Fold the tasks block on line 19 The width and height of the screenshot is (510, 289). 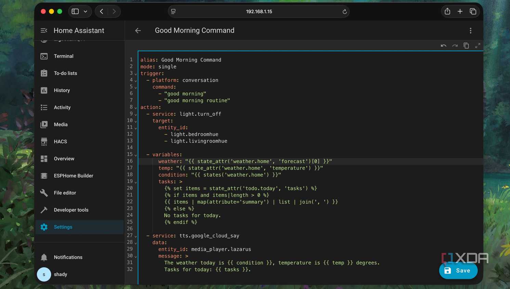click(136, 182)
